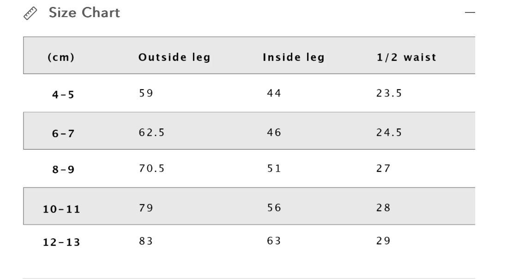
Task: Click the outside leg value 59
Action: tap(146, 93)
